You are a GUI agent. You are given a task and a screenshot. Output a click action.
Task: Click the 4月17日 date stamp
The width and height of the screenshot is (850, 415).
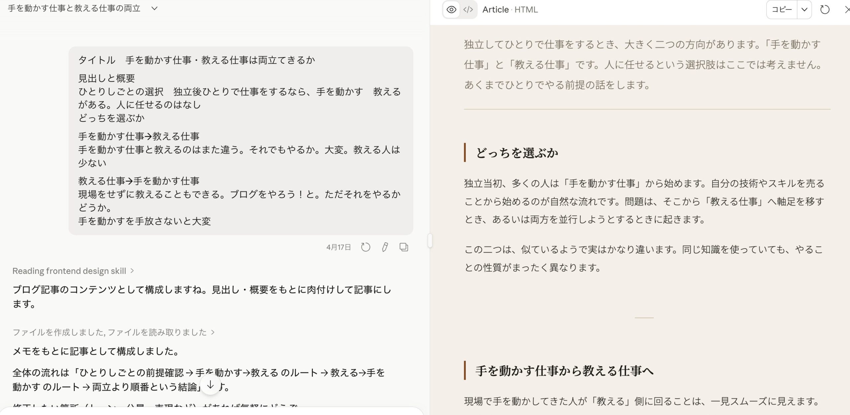coord(338,247)
